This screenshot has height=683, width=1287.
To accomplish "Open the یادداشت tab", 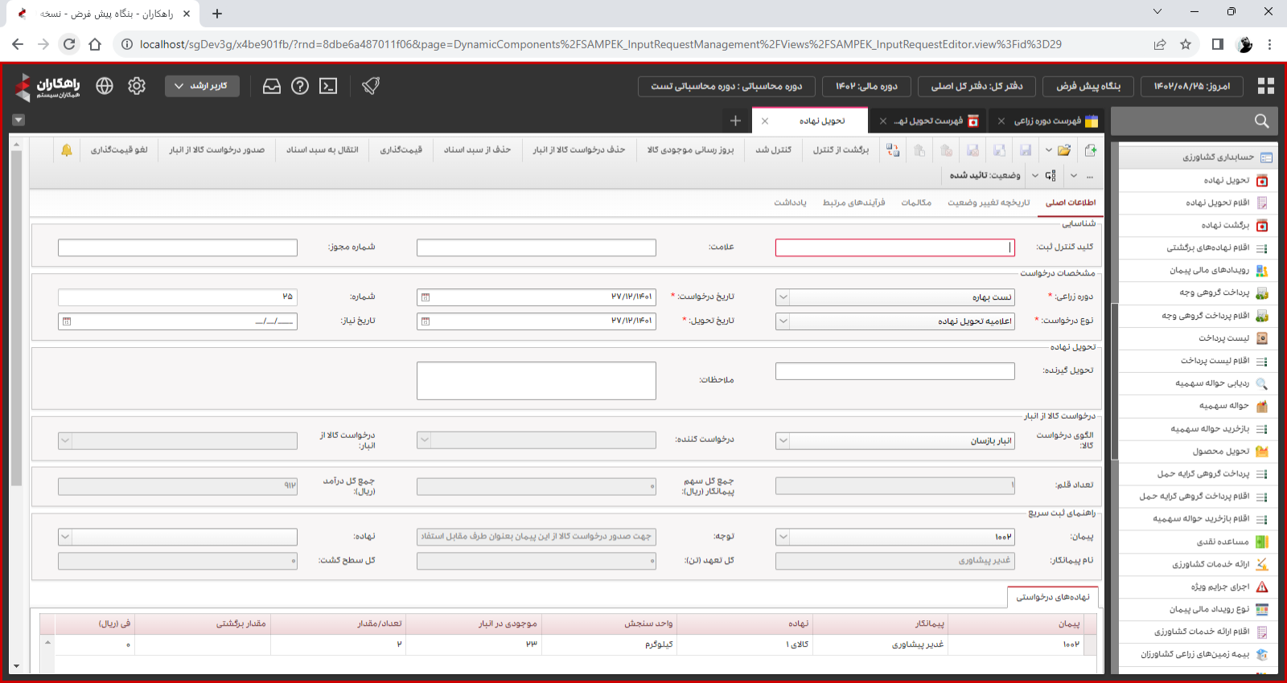I will point(790,202).
